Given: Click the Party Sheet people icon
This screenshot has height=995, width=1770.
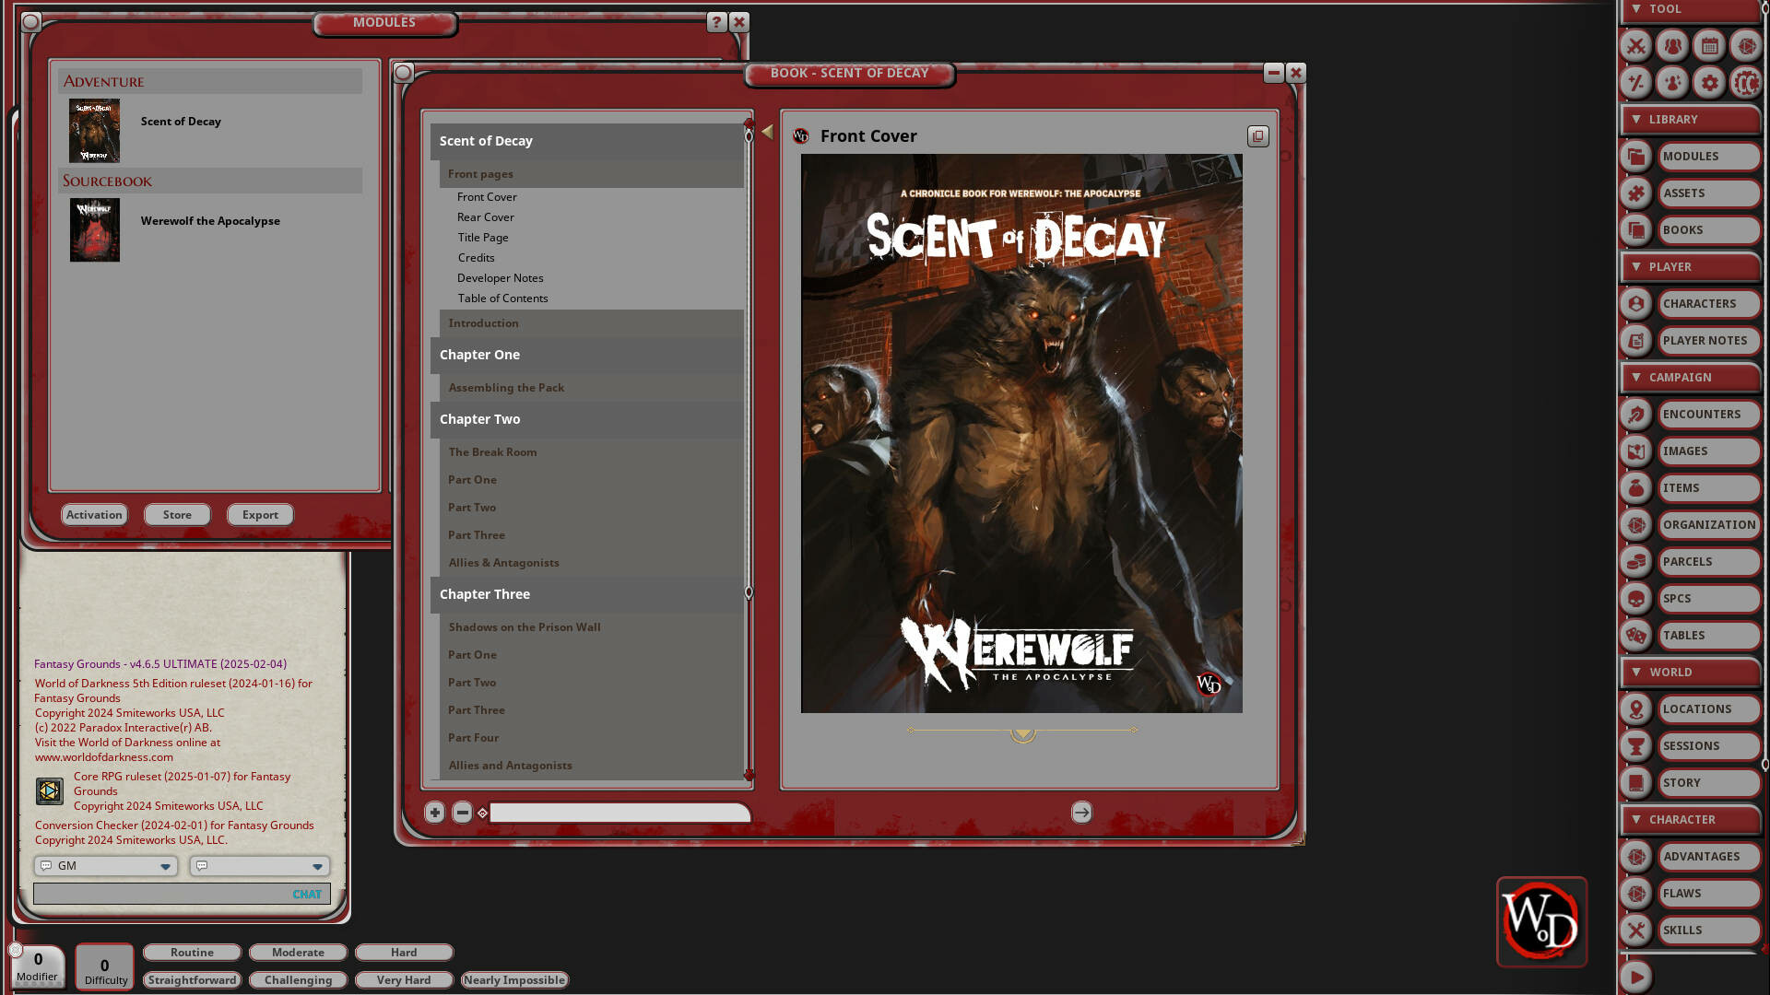Looking at the screenshot, I should [x=1671, y=46].
